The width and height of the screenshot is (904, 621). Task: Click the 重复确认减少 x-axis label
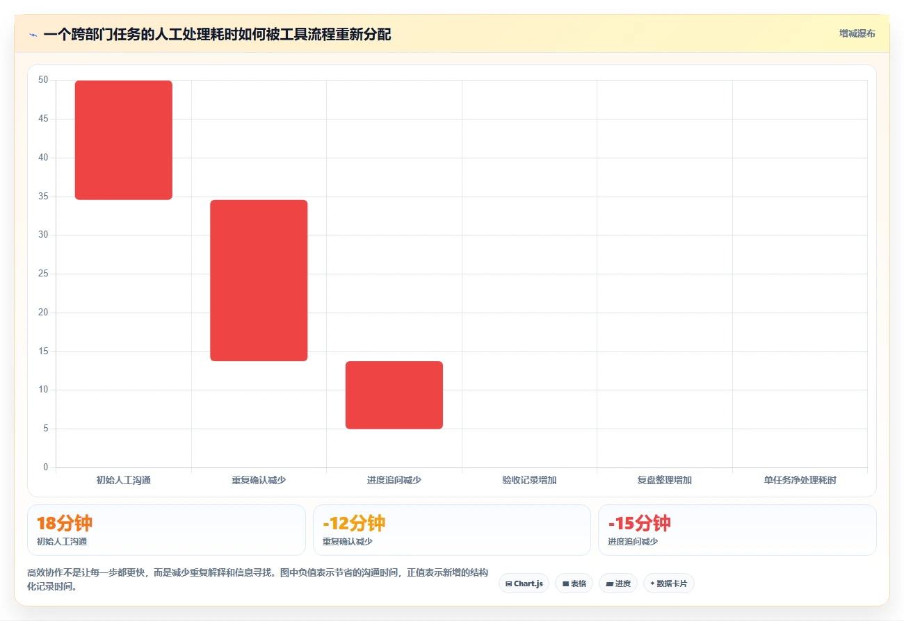(259, 480)
